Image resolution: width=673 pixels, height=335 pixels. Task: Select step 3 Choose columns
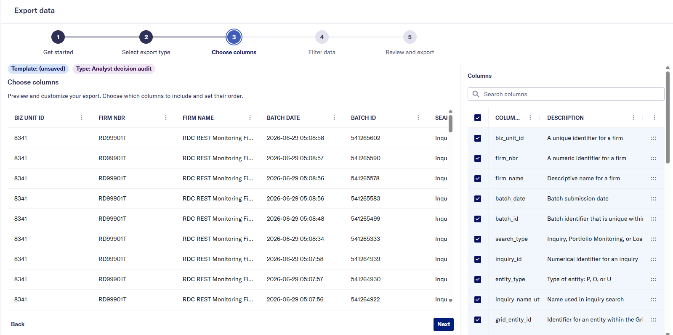[234, 37]
